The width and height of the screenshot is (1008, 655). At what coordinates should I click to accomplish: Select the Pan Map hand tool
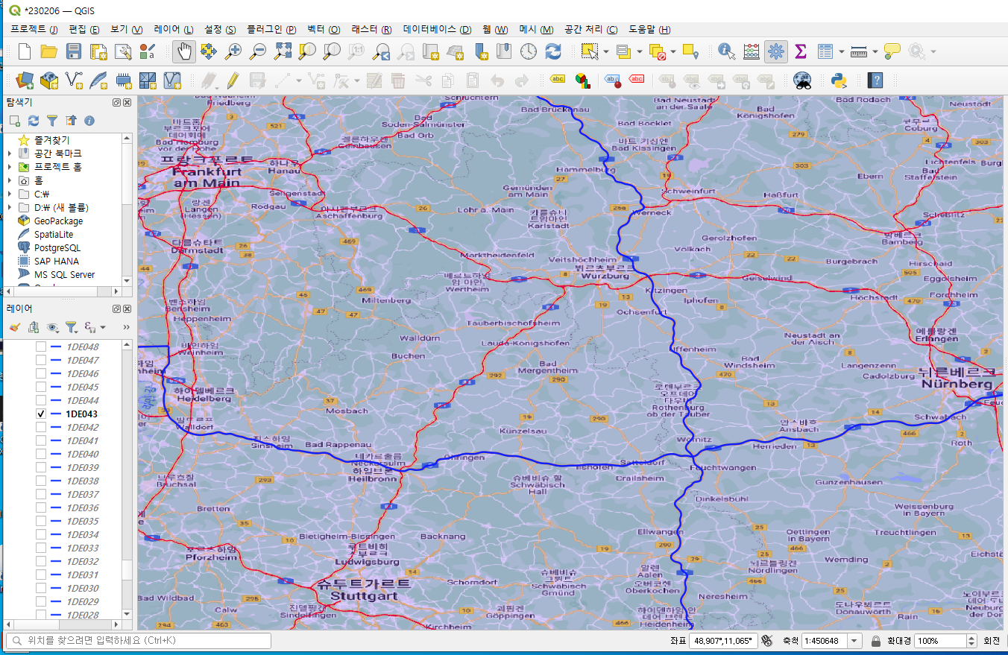click(185, 52)
